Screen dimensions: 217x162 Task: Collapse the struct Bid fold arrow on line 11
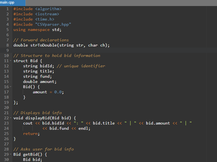tap(10, 61)
